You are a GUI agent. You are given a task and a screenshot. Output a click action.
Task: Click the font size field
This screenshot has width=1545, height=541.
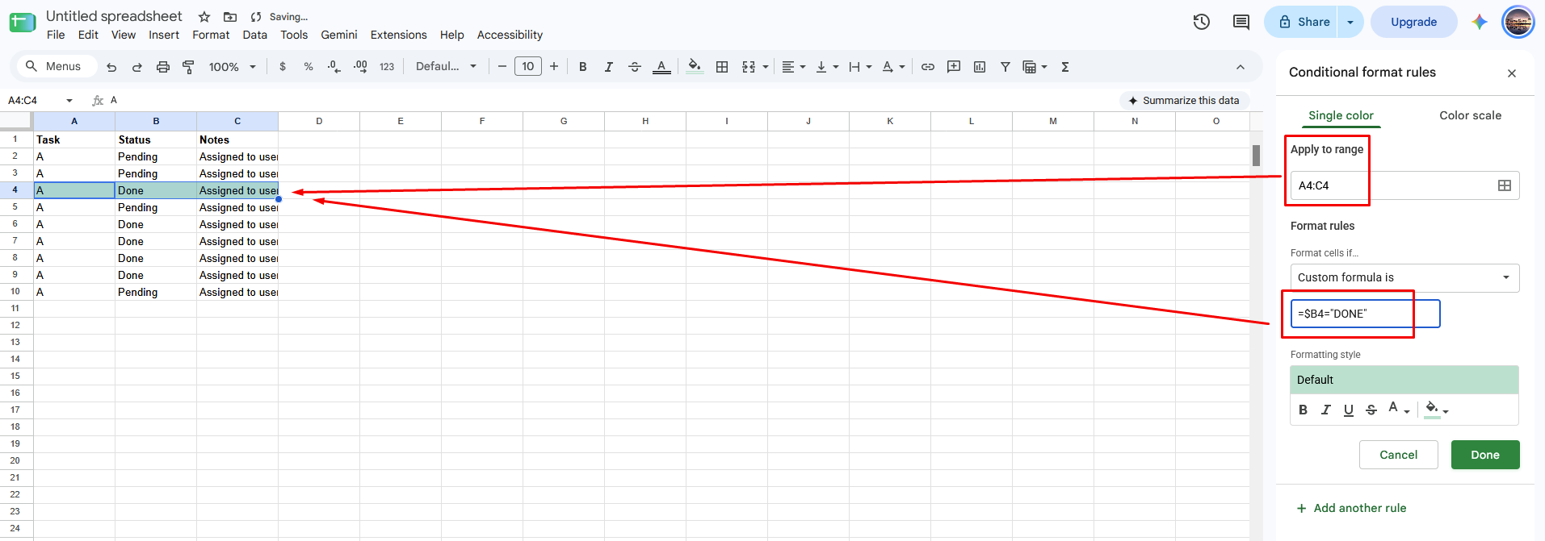tap(528, 67)
